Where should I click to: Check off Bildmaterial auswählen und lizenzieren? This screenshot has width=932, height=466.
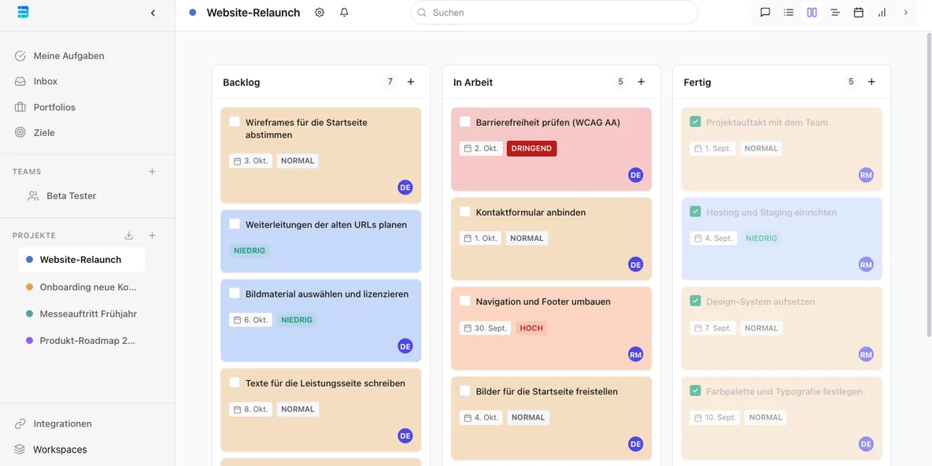click(235, 294)
